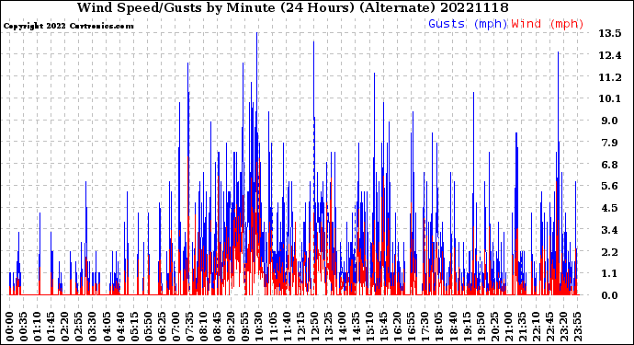Click the 14:35 time label

point(357,327)
